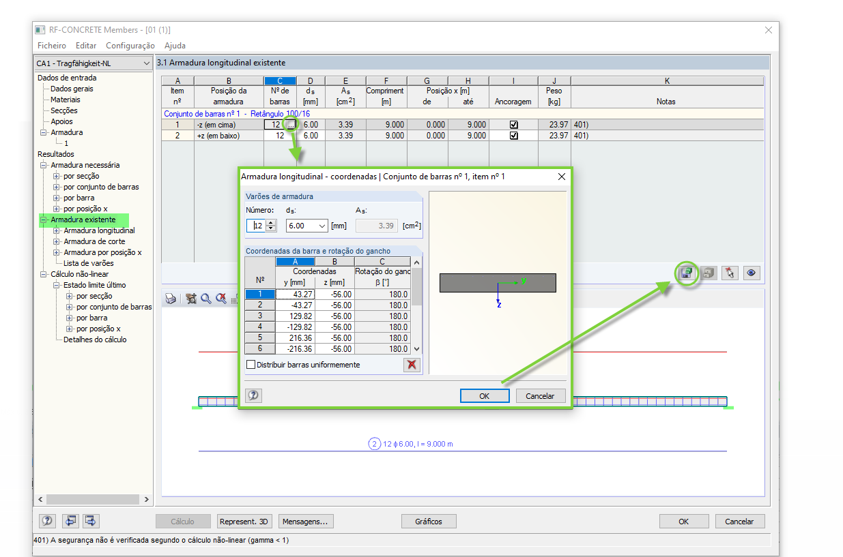Click the -z (em cima) position cell
Screen dimensions: 843x557
pyautogui.click(x=229, y=125)
